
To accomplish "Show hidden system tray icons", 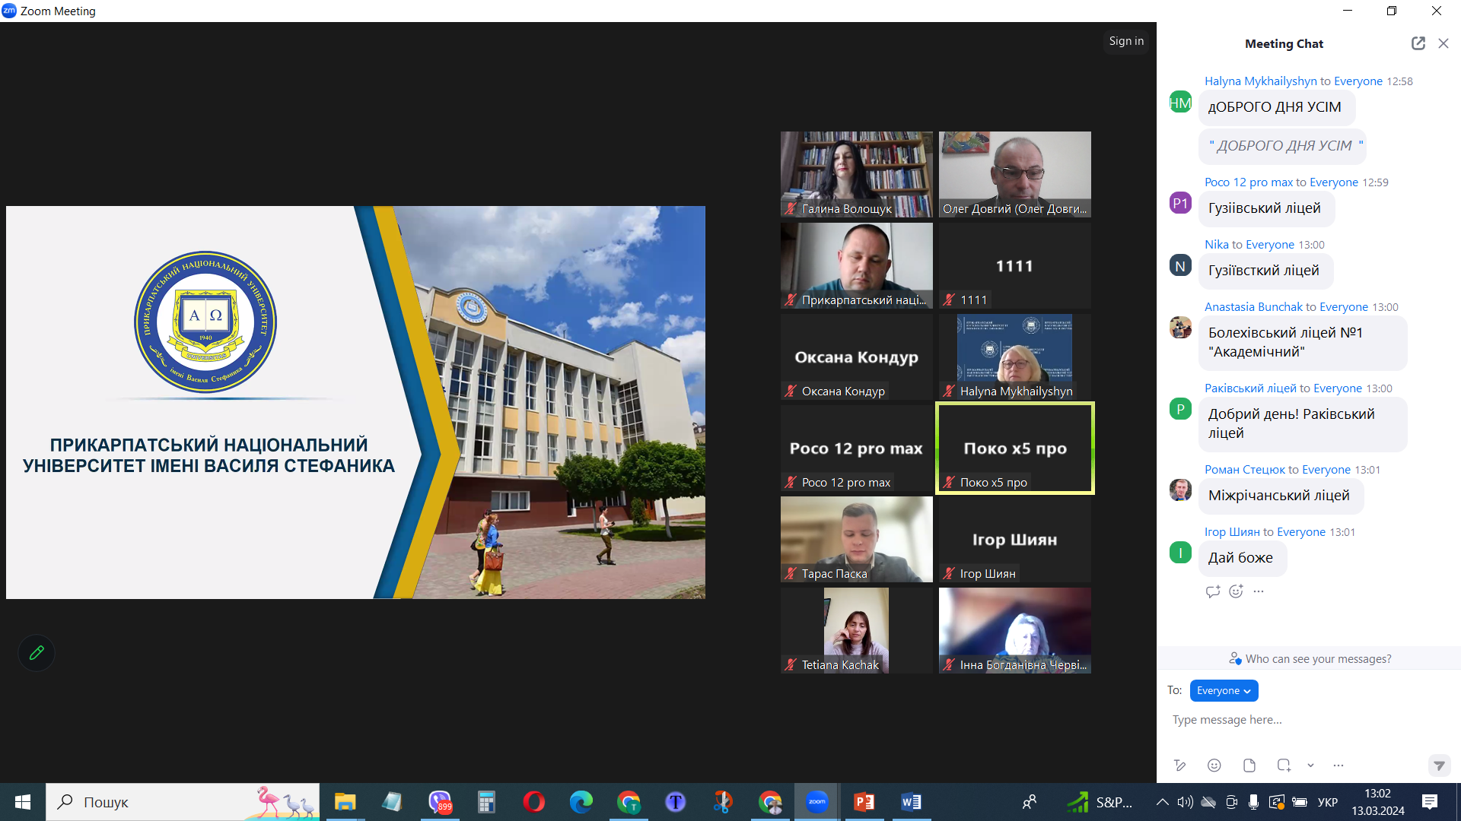I will pyautogui.click(x=1162, y=802).
